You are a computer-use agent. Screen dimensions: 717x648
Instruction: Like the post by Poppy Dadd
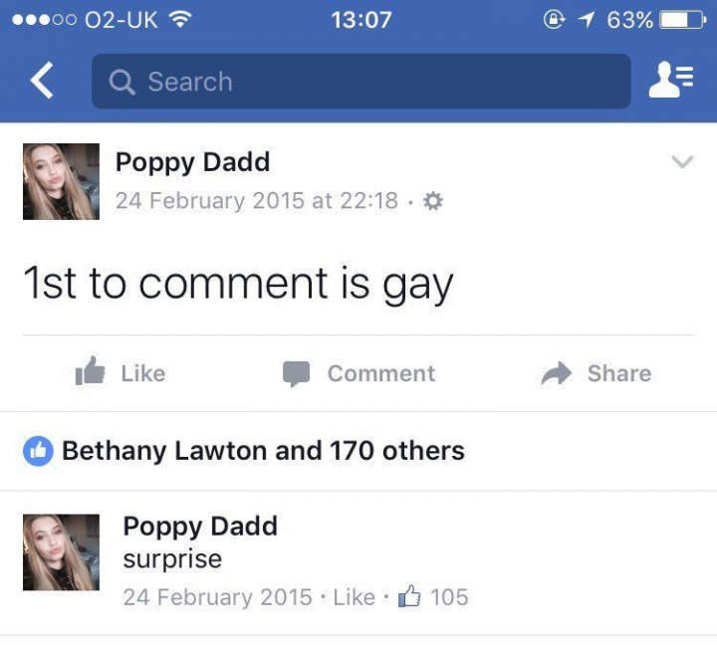click(x=120, y=373)
